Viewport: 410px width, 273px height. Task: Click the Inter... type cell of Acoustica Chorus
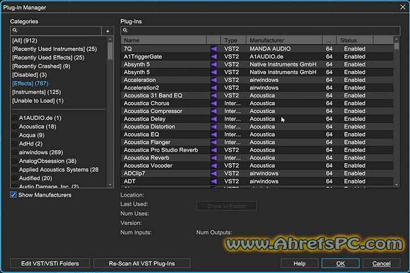(232, 104)
